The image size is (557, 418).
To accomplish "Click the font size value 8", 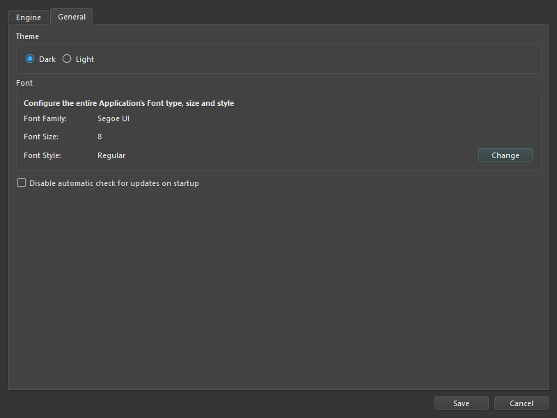I will point(100,137).
